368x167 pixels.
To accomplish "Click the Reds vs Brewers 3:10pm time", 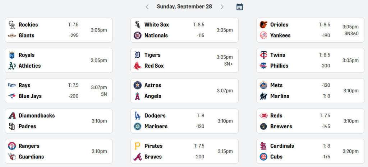I will (351, 121).
